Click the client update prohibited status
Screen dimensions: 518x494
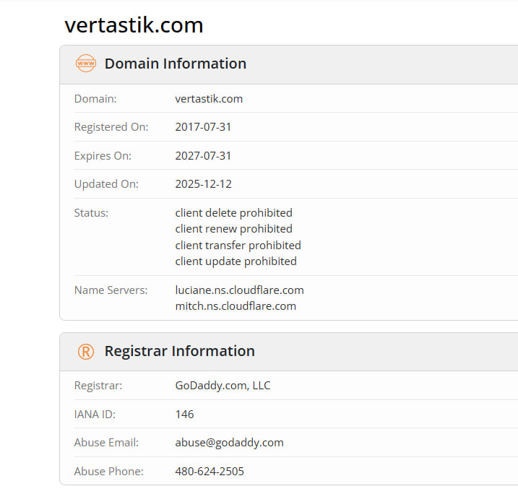pos(236,261)
